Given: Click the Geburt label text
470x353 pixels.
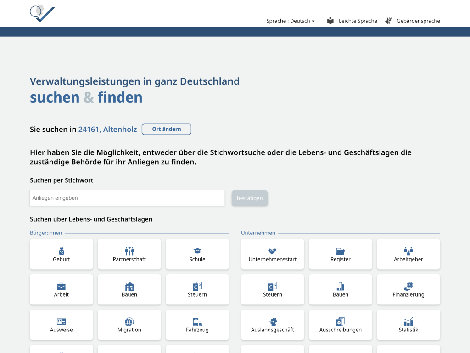Looking at the screenshot, I should pyautogui.click(x=62, y=259).
